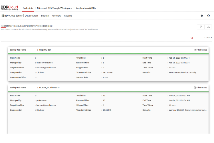The height and width of the screenshot is (143, 214).
Task: Click the Total Files value 43
Action: tap(104, 95)
